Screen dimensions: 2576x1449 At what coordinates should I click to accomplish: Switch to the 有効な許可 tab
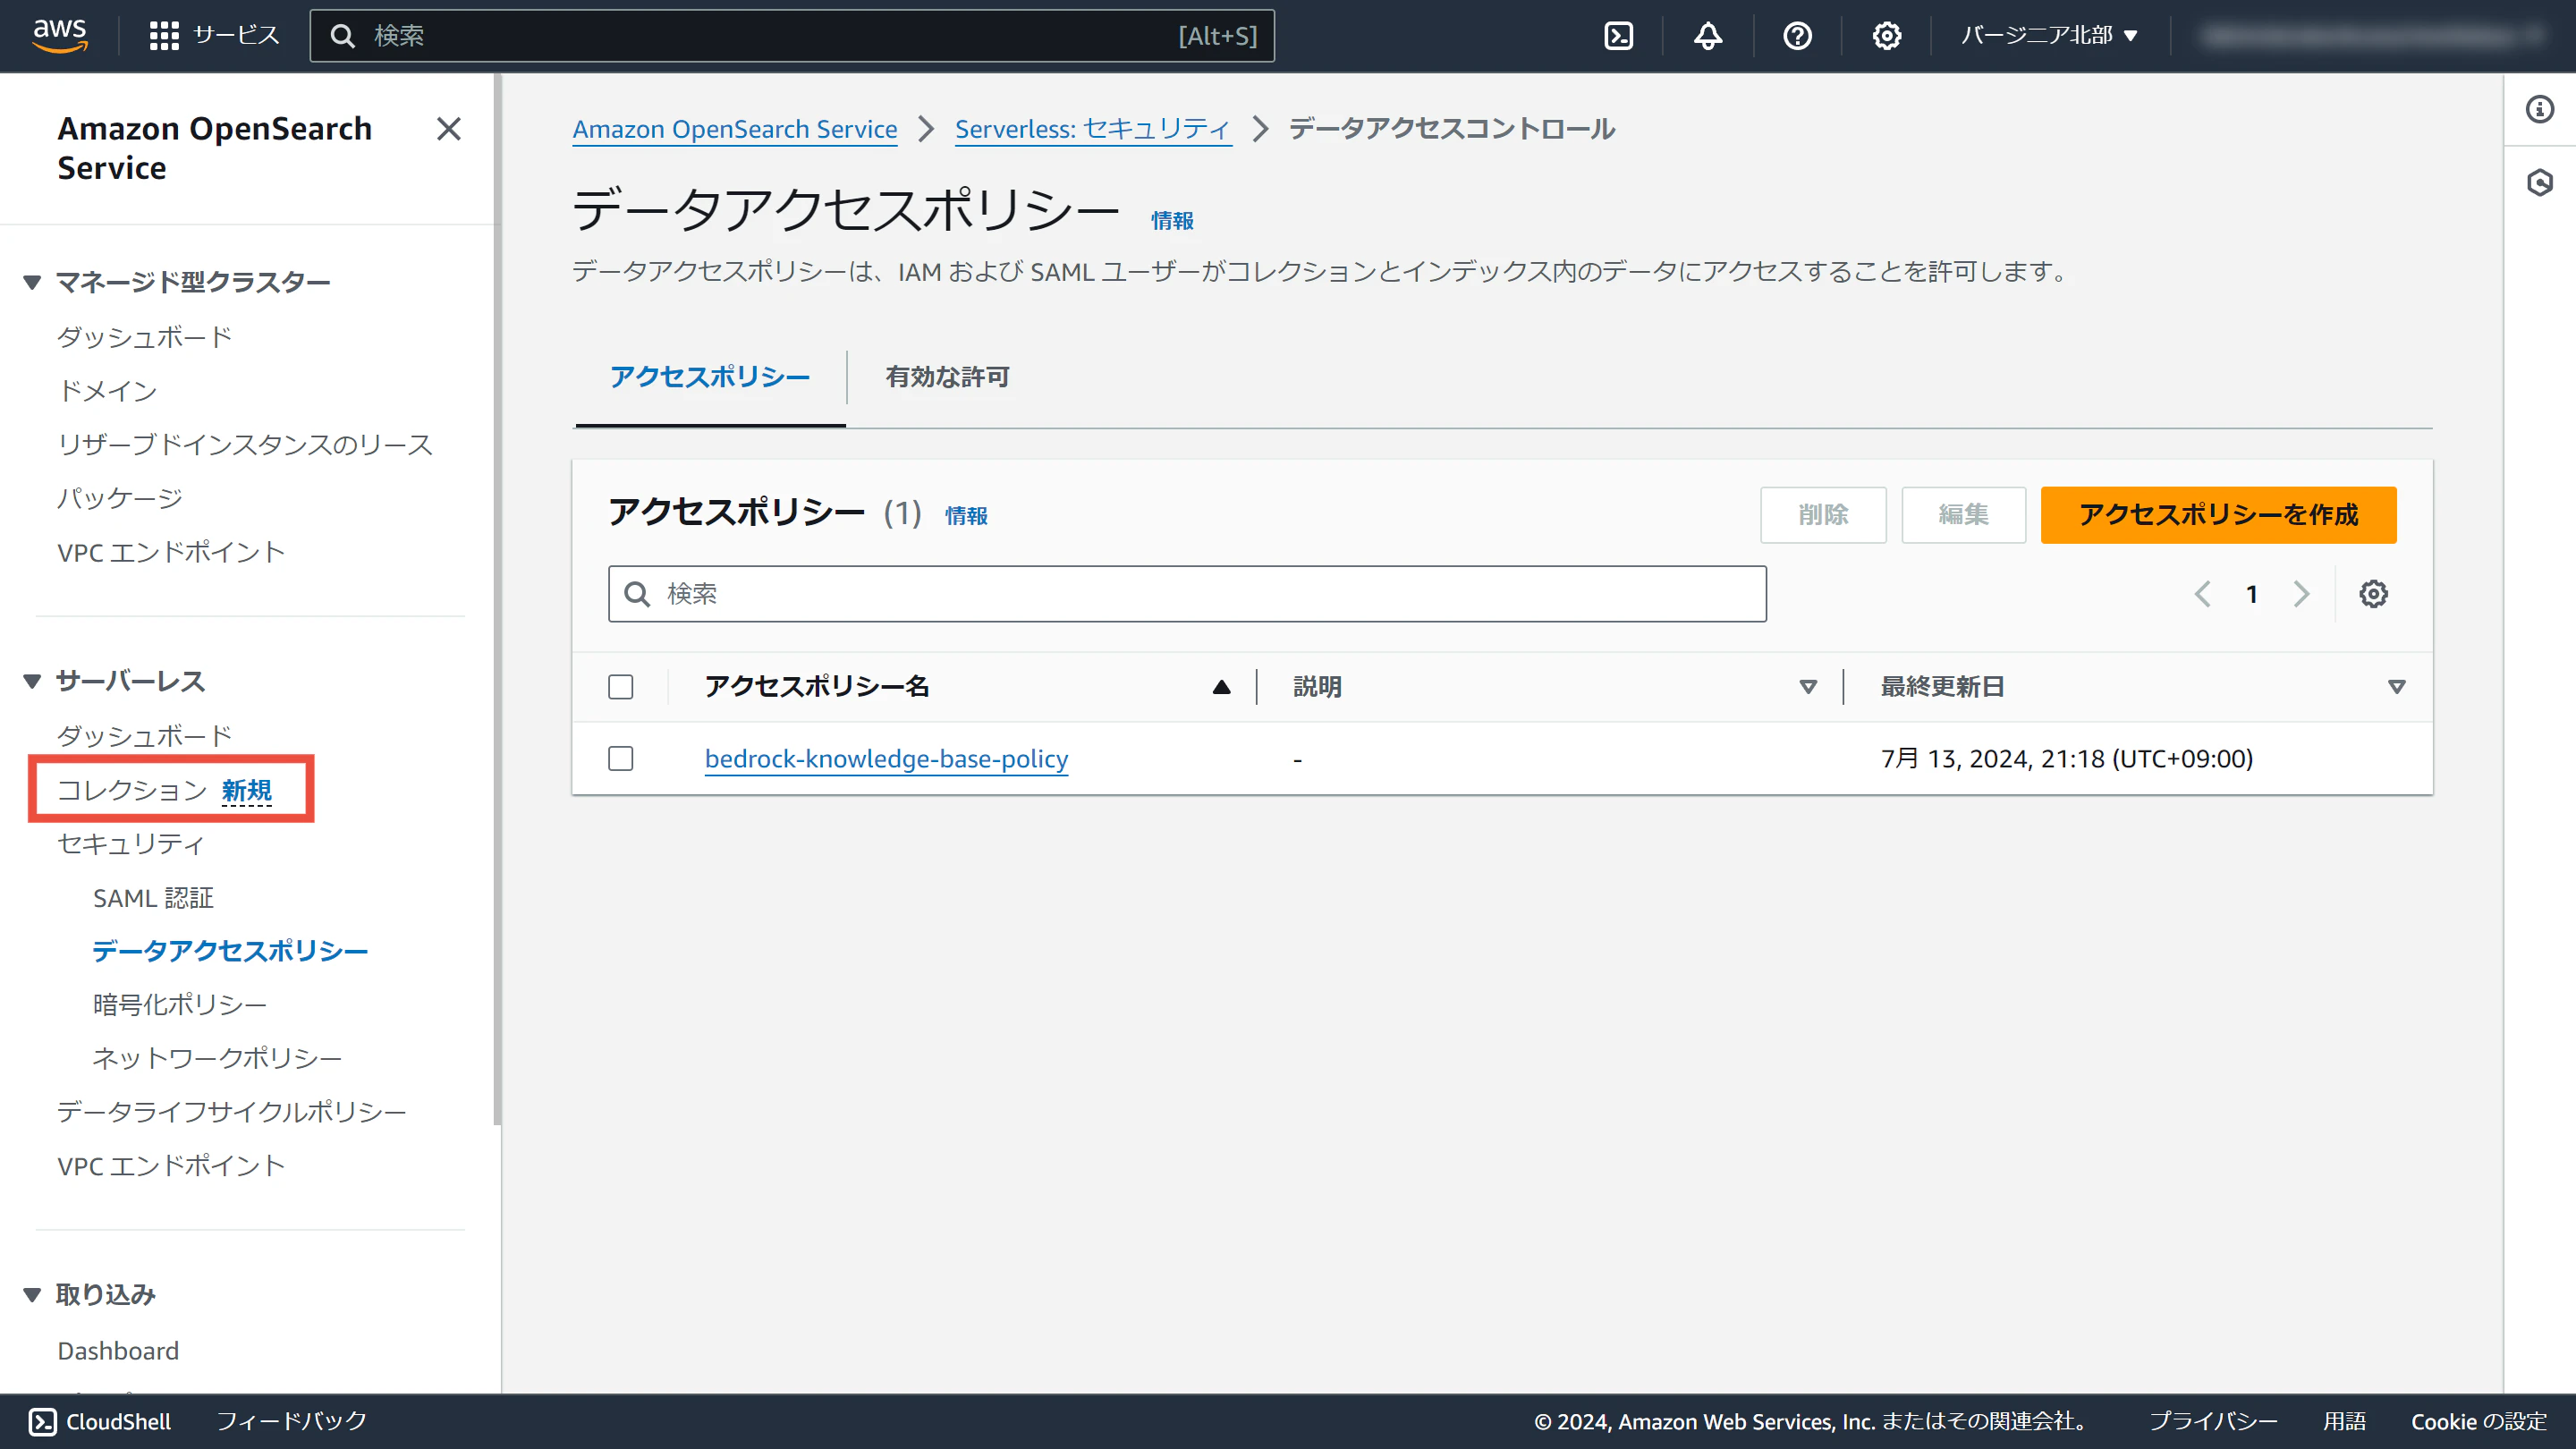click(947, 377)
